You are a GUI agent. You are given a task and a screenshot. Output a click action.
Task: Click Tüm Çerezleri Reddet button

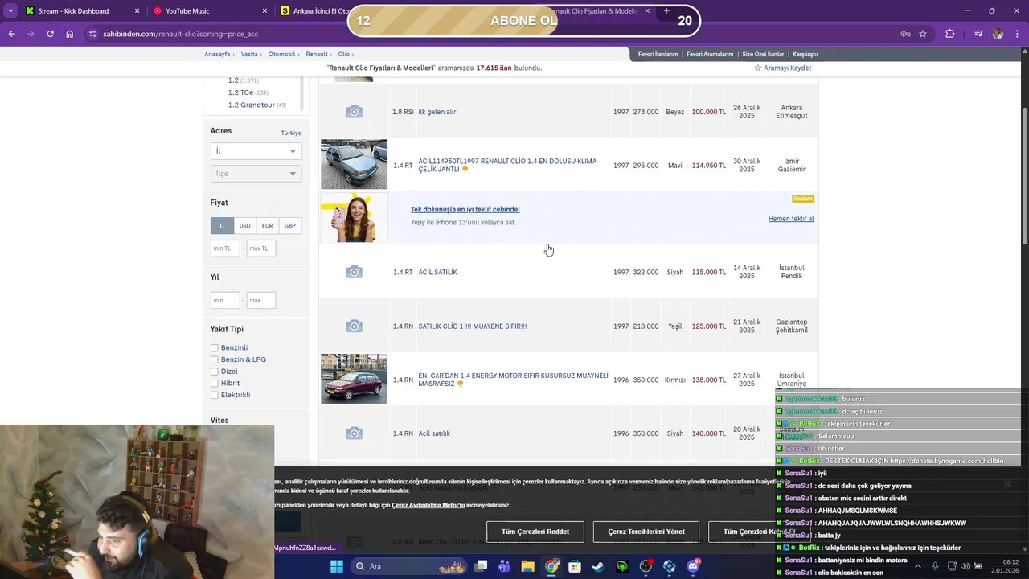click(535, 532)
